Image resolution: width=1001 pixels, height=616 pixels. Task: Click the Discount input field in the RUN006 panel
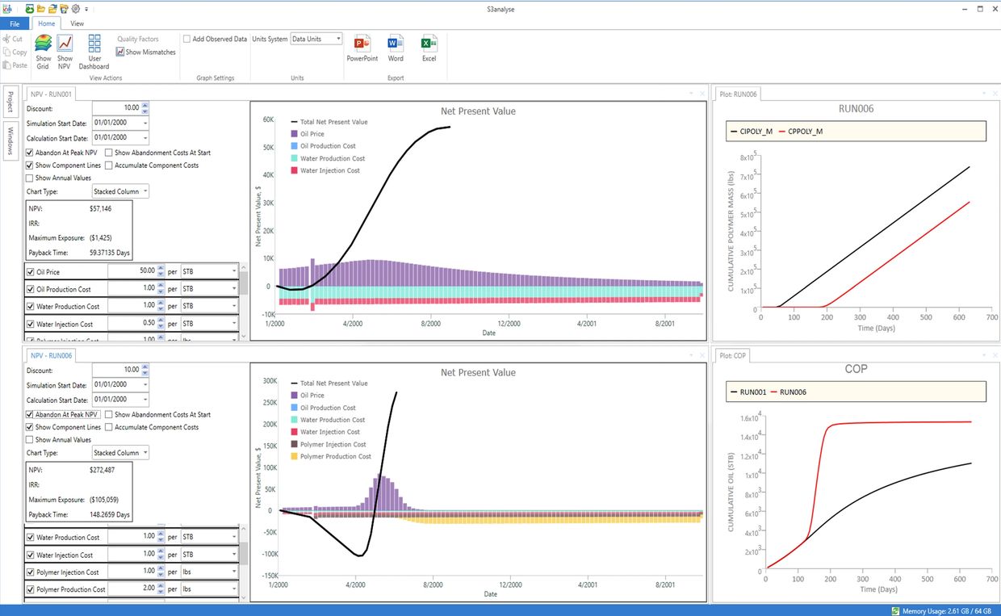(x=116, y=370)
